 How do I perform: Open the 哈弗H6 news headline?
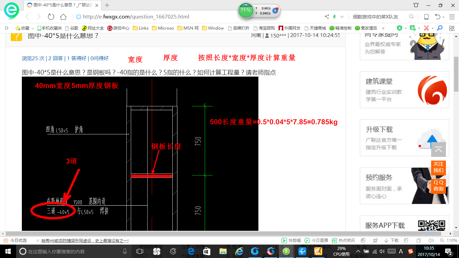(85, 241)
